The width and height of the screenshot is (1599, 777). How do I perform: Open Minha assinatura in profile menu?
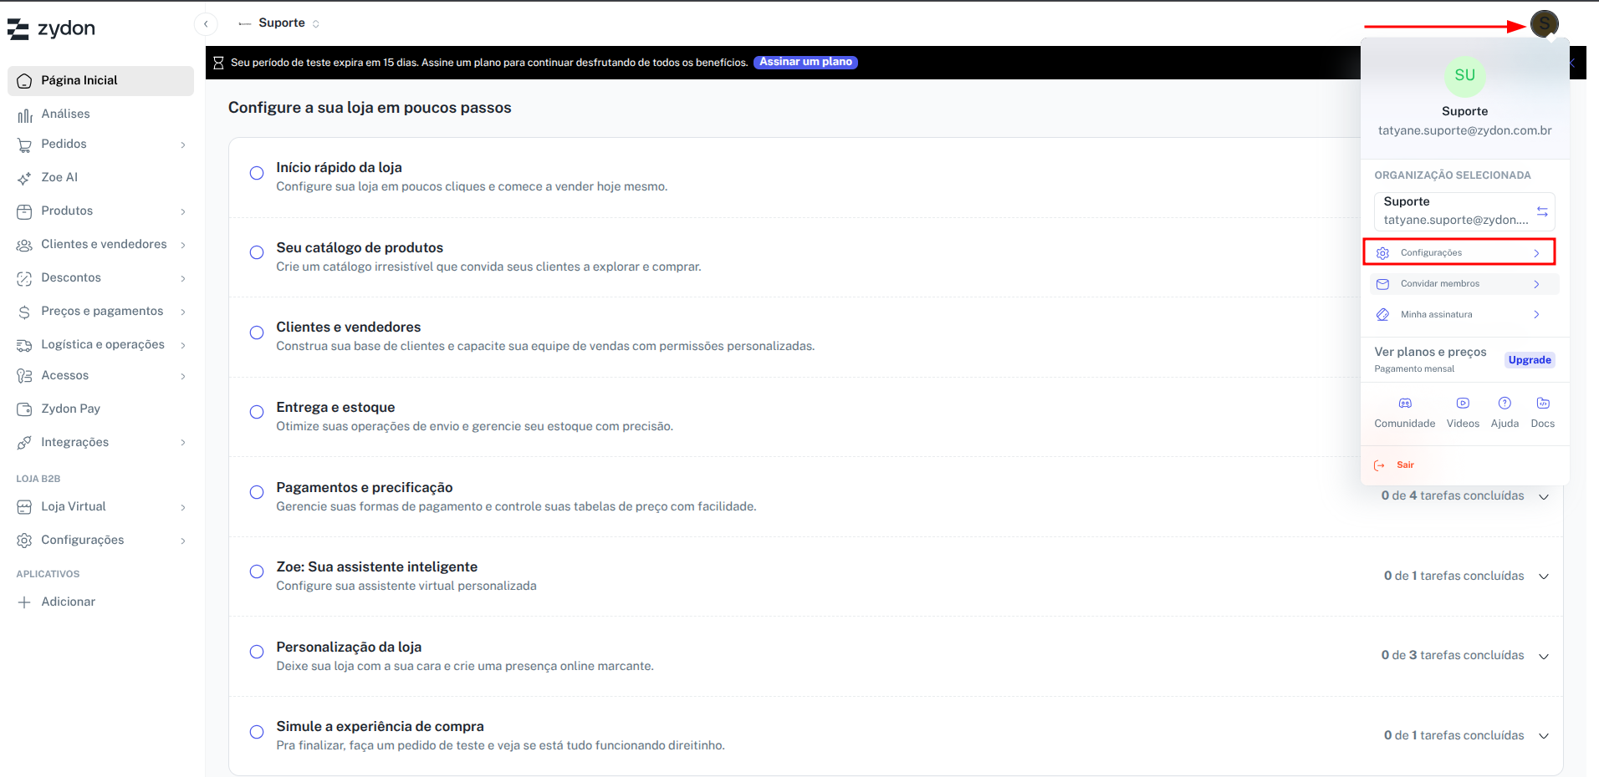coord(1464,315)
